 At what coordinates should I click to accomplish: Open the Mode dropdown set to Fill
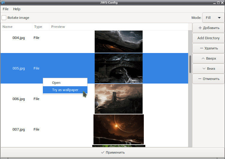click(213, 18)
